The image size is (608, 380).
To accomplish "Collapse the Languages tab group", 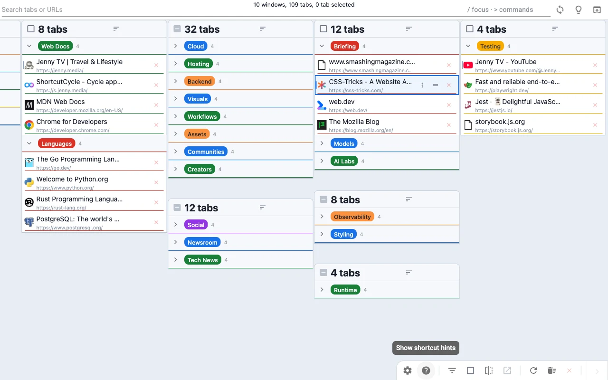I will pyautogui.click(x=29, y=143).
